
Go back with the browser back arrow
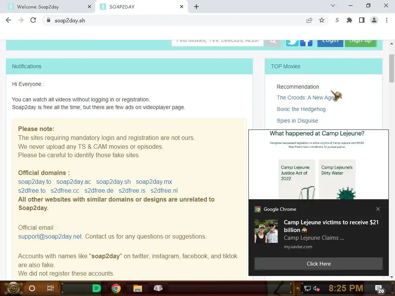point(8,20)
